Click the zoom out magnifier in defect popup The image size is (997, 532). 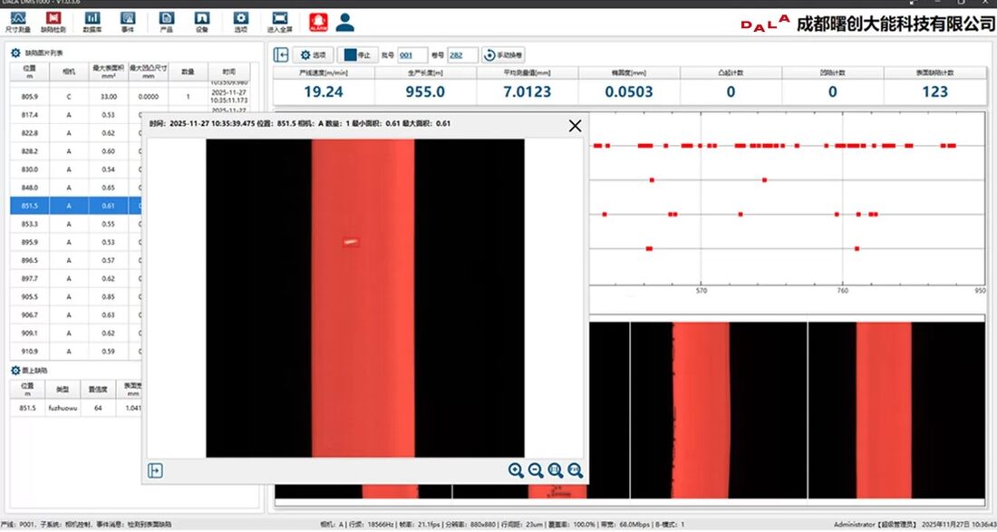[x=536, y=470]
